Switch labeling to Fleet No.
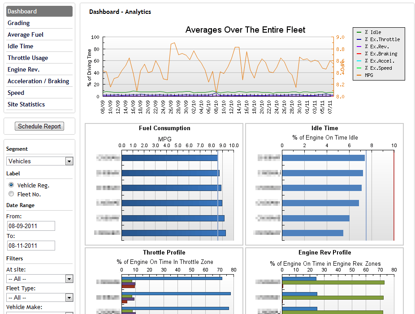Viewport: 415px width, 314px height. [10, 193]
